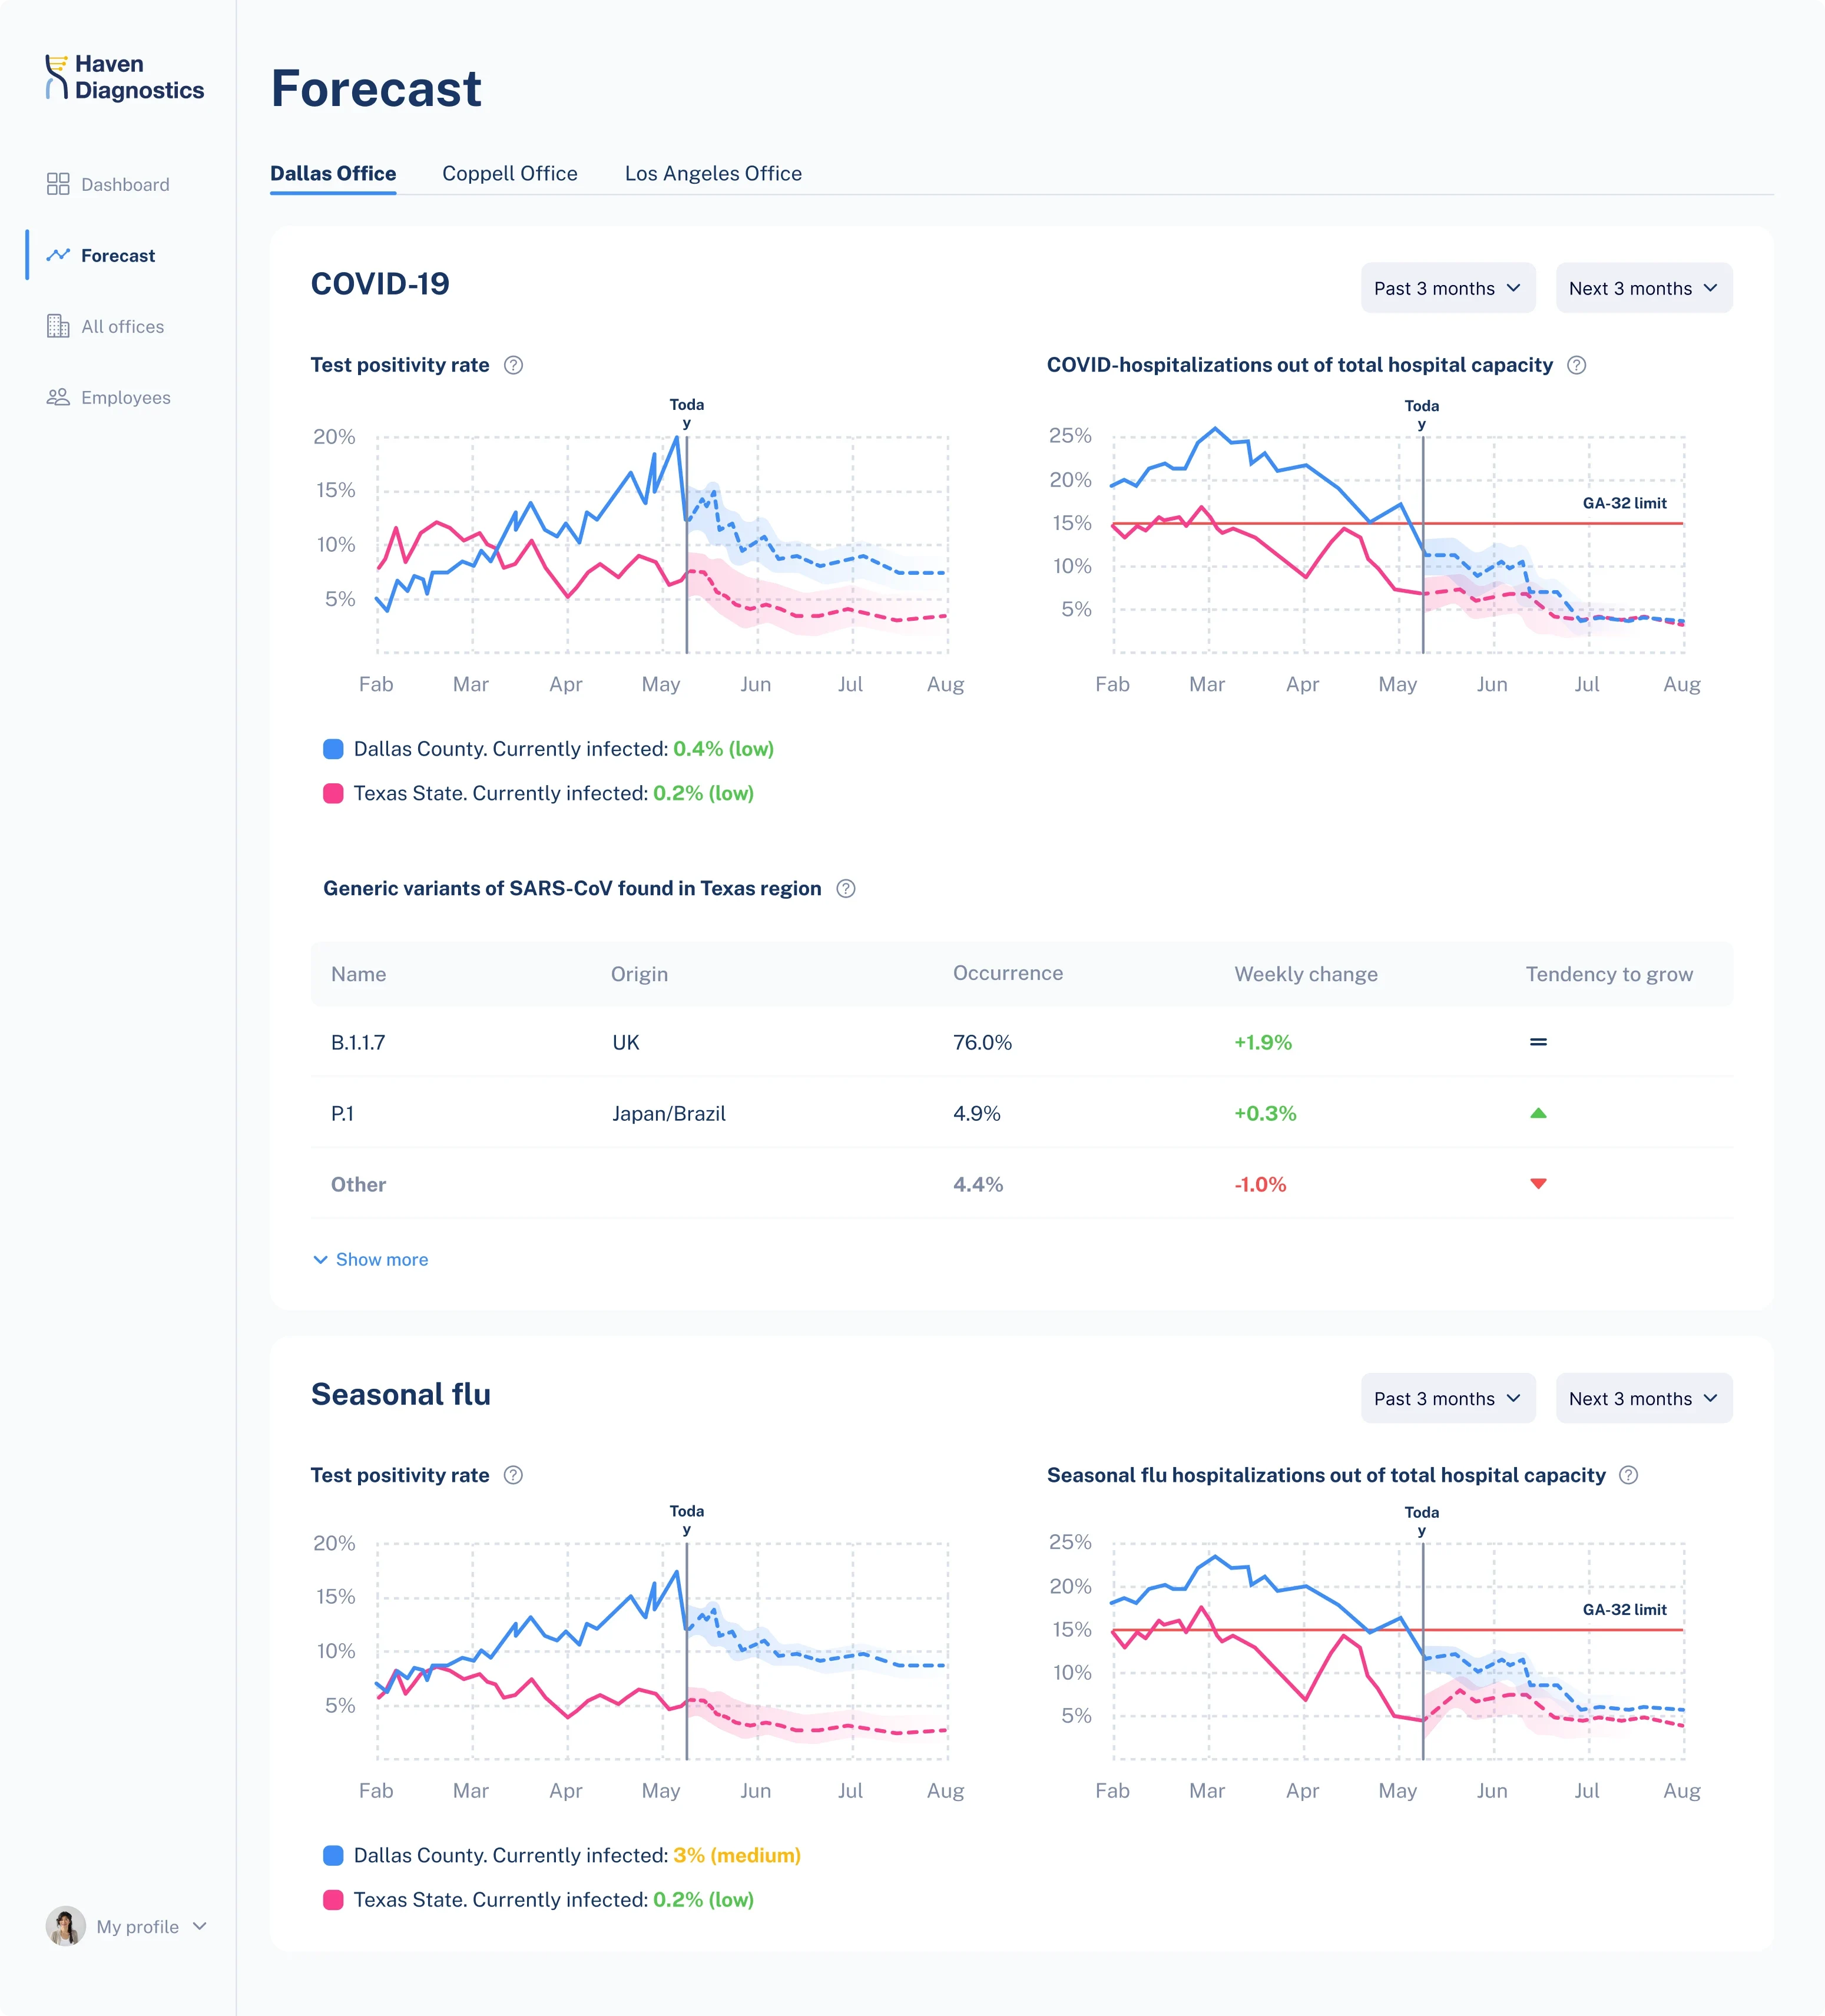Switch to the Coppell Office tab
Viewport: 1825px width, 2016px height.
pyautogui.click(x=510, y=173)
